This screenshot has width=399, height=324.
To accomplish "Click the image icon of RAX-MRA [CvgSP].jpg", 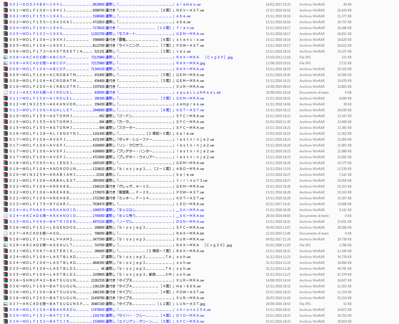I will (6, 57).
